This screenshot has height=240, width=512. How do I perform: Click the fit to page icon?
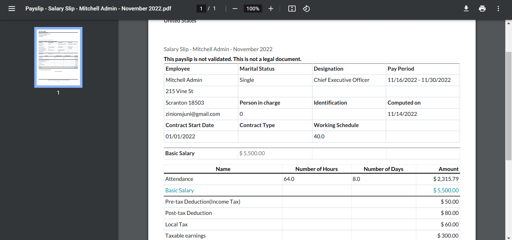(x=292, y=9)
